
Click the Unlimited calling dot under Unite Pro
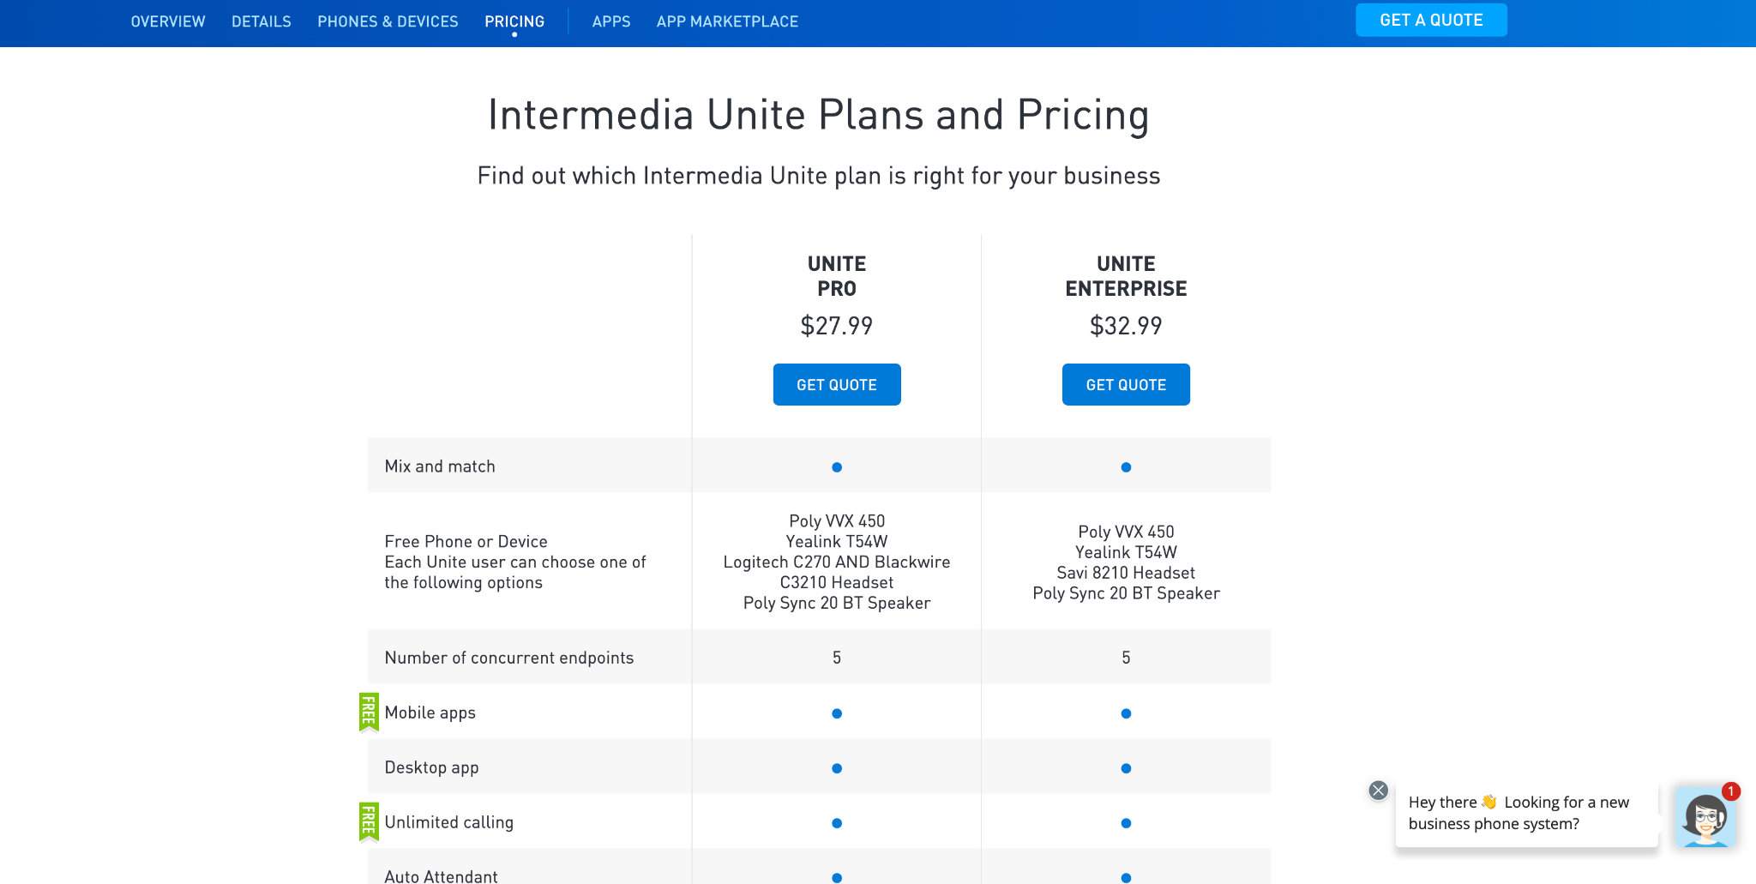click(x=837, y=823)
